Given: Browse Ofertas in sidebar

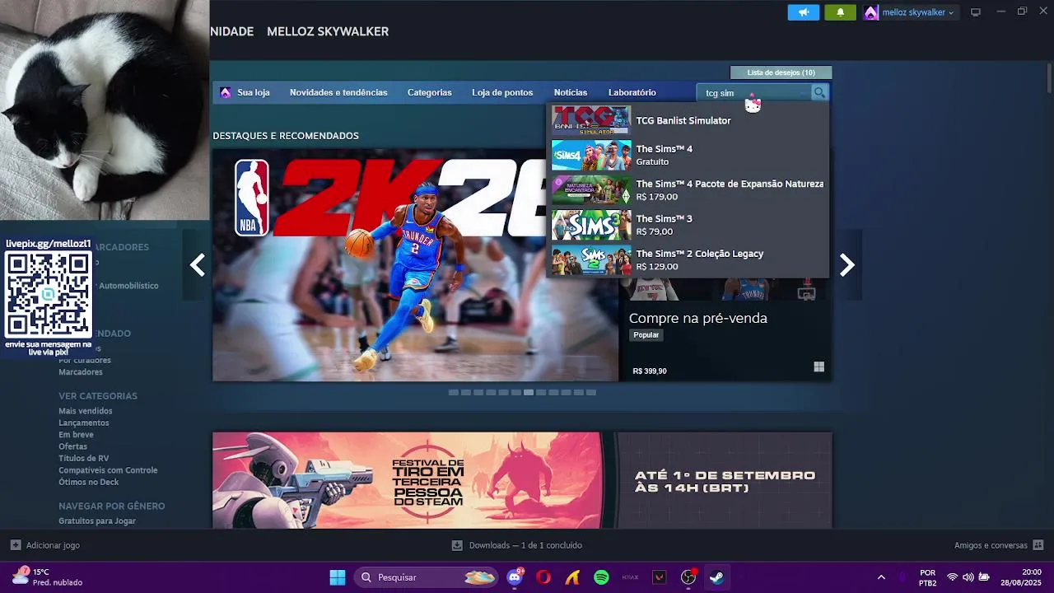Looking at the screenshot, I should 72,446.
